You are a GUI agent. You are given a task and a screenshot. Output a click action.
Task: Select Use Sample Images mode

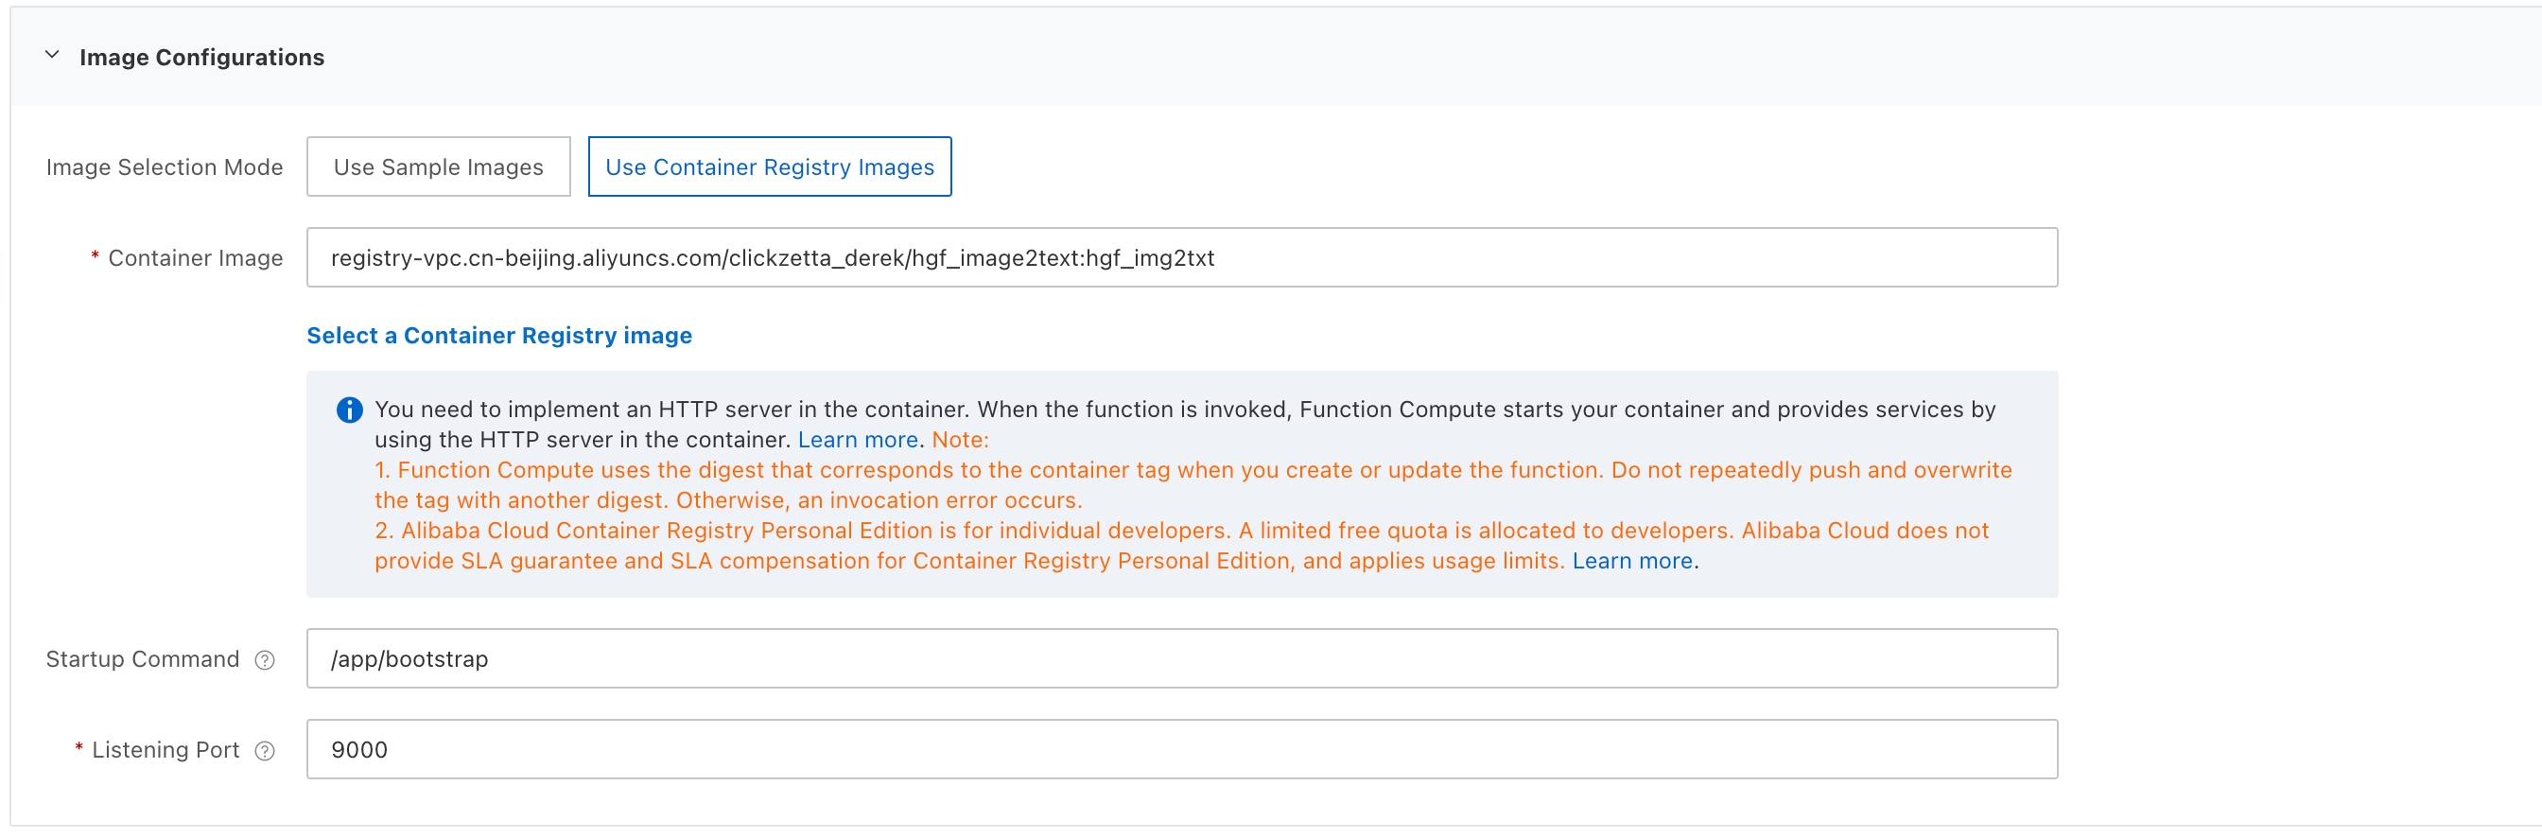click(438, 166)
